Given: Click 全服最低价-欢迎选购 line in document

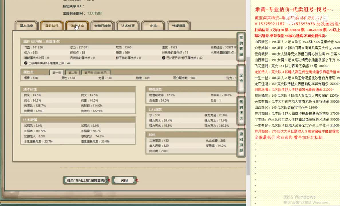Looking at the screenshot, I should pyautogui.click(x=288, y=138).
